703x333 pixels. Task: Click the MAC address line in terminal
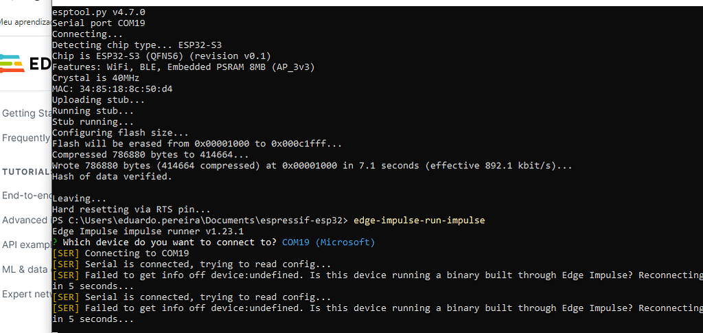(112, 89)
